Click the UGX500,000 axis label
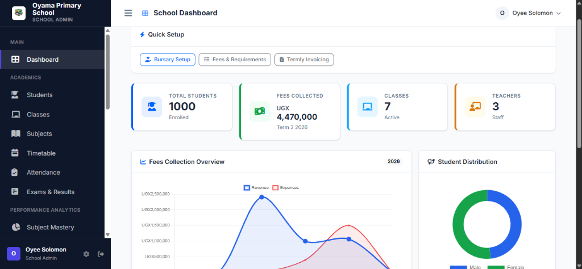The width and height of the screenshot is (582, 269). point(158,257)
